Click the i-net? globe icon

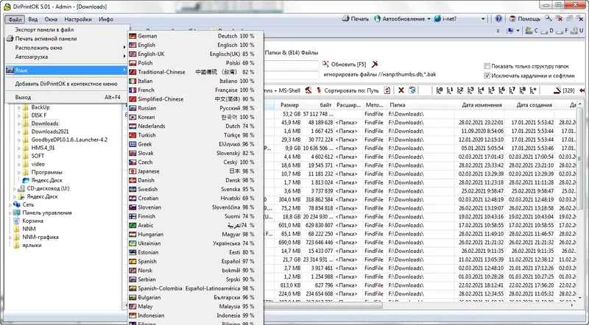pyautogui.click(x=437, y=19)
